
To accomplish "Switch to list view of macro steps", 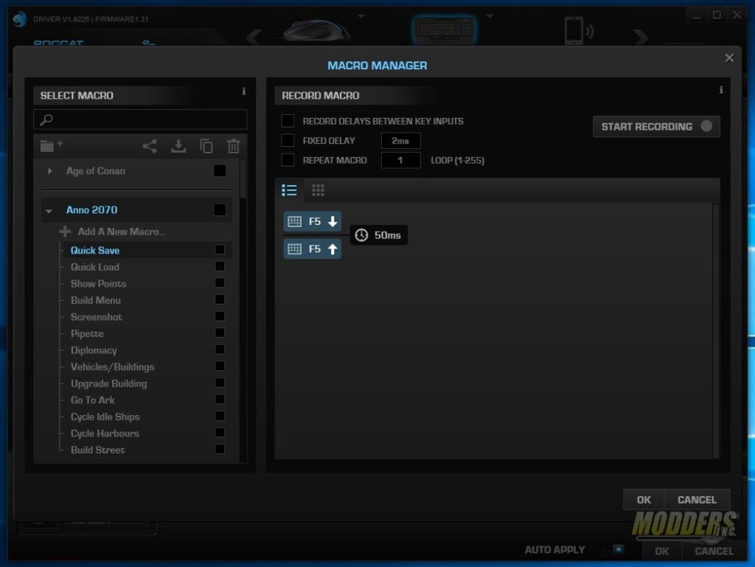I will point(289,191).
